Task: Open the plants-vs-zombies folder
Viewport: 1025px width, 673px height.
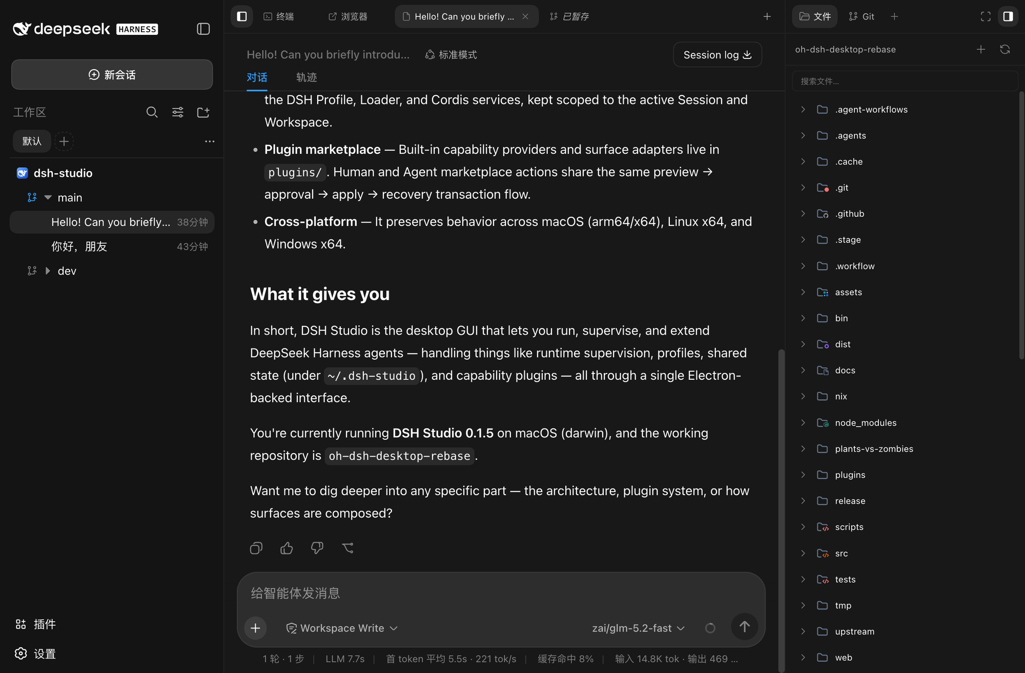Action: pos(874,448)
